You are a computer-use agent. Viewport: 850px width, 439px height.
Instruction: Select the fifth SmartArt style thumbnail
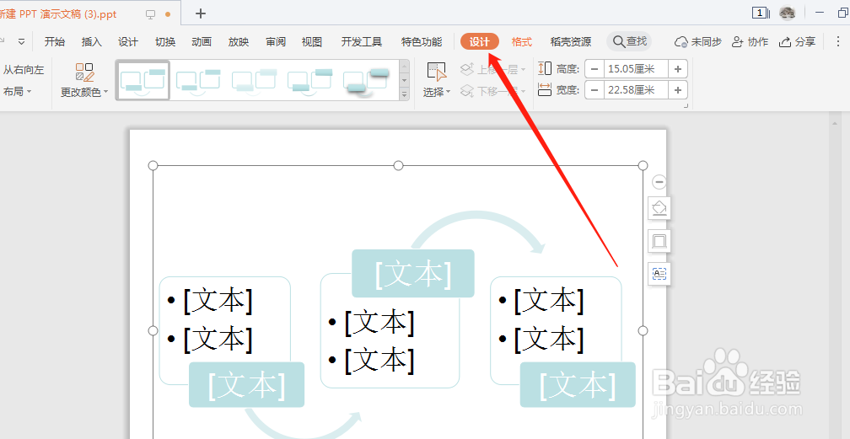point(367,80)
